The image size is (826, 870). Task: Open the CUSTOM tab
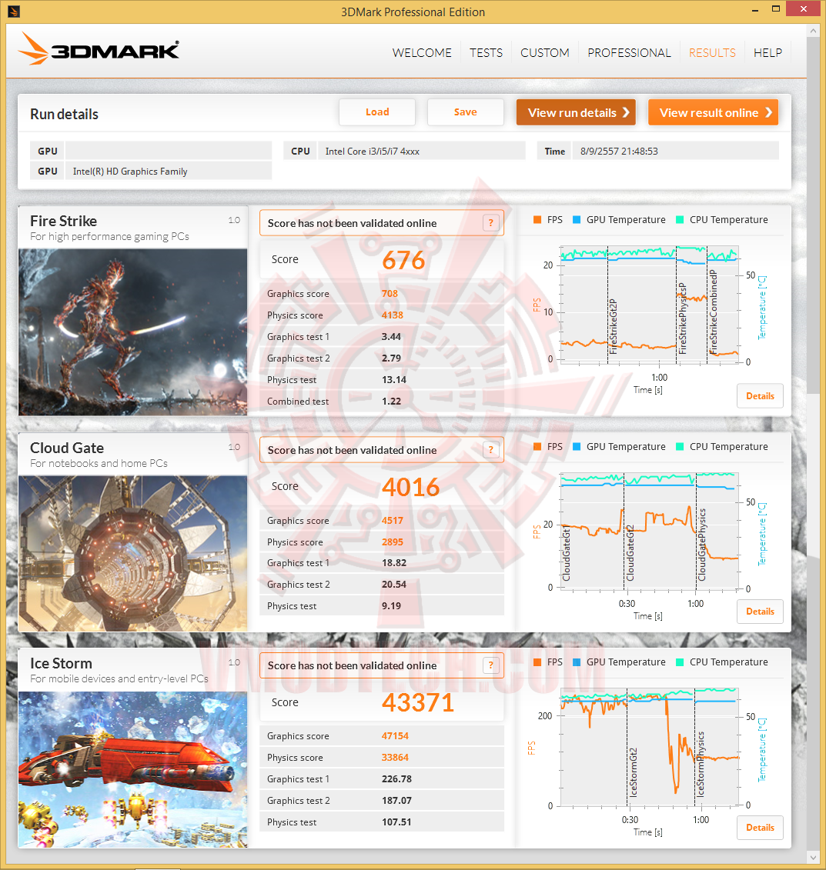tap(544, 53)
